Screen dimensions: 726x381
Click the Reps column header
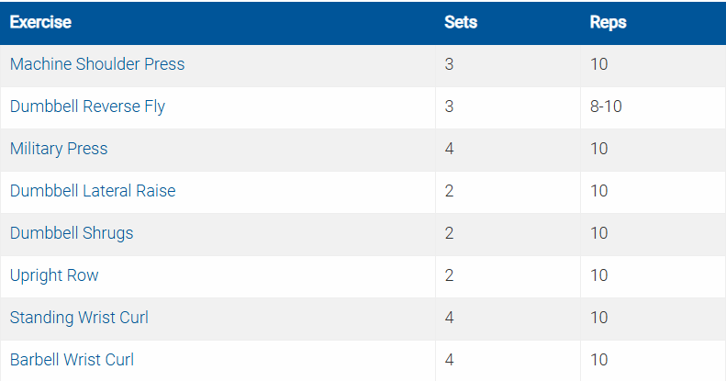click(608, 22)
